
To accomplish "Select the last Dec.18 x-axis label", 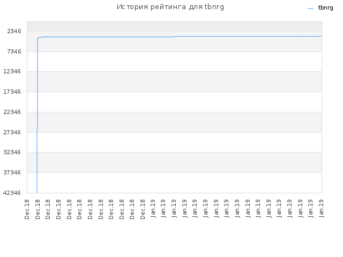I will pyautogui.click(x=143, y=209).
